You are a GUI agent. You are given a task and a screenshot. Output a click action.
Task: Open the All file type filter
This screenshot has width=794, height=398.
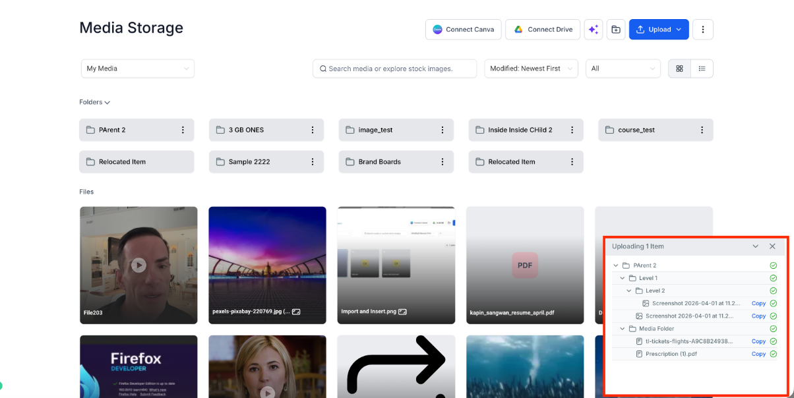(x=623, y=69)
